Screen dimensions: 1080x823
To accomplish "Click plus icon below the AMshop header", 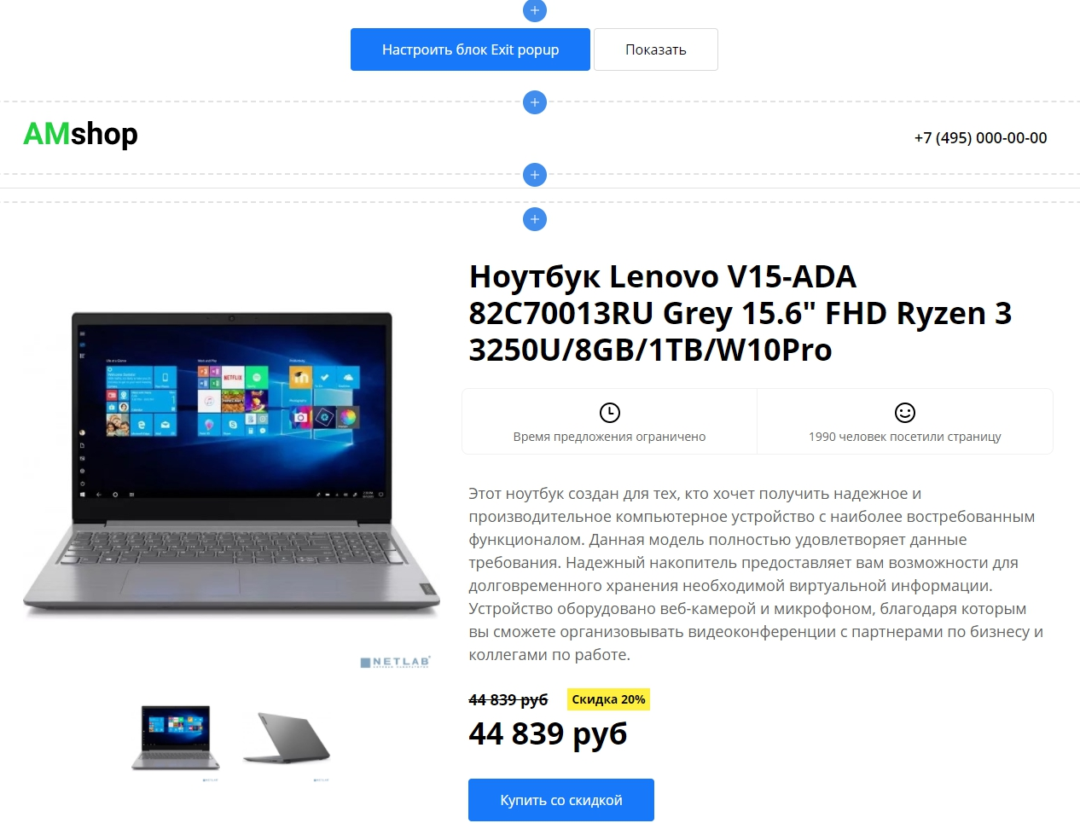I will 535,175.
